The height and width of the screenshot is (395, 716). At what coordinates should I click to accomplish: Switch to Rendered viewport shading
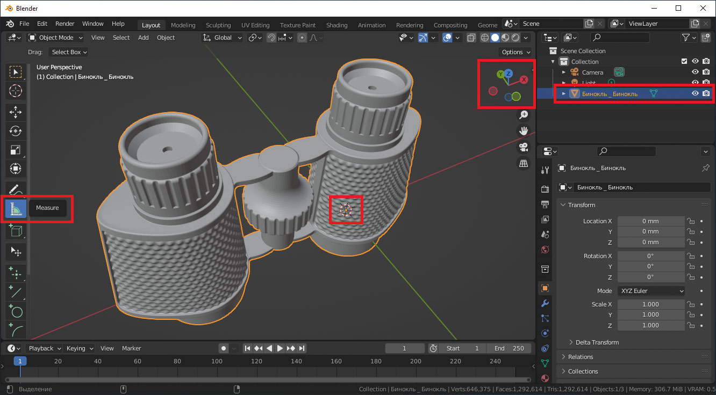coord(515,38)
